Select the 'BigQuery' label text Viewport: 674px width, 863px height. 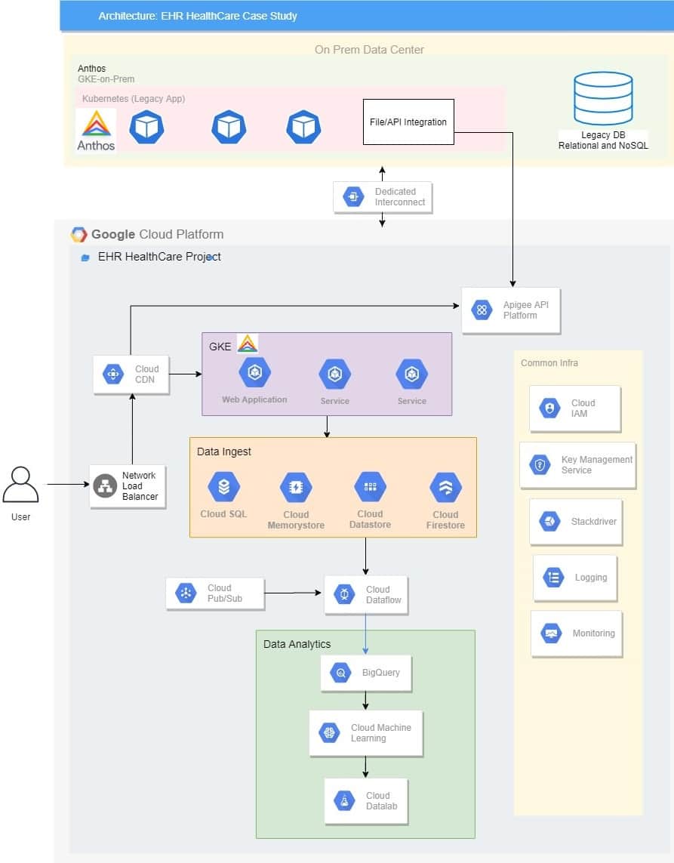point(380,673)
